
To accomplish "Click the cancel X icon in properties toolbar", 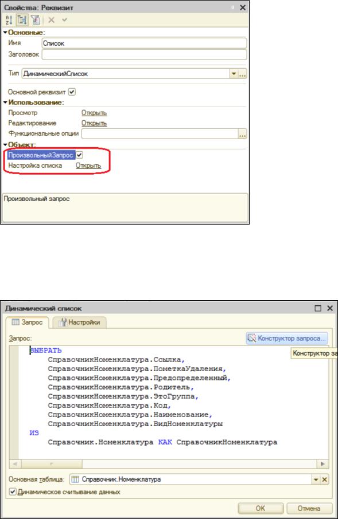I will (x=52, y=20).
